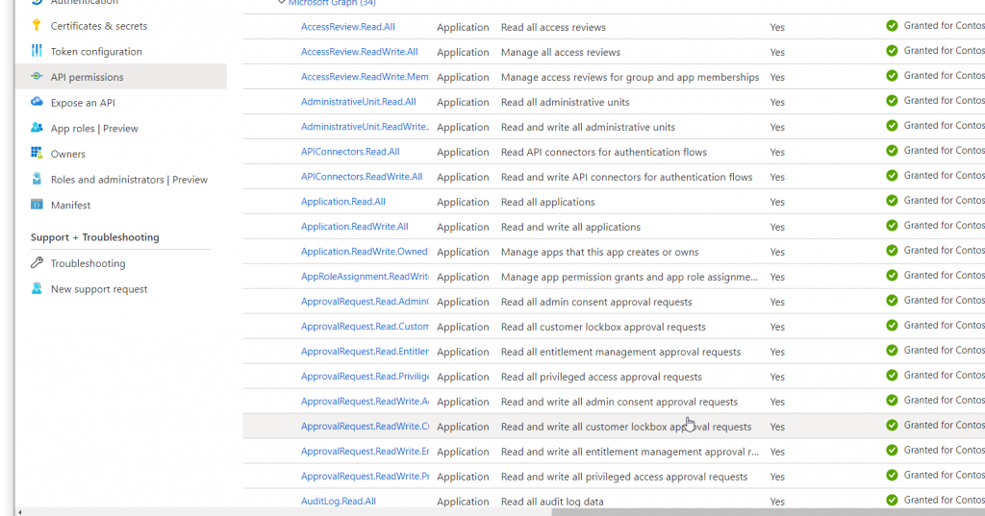Open APIConnectors.Read.All permission link
Image resolution: width=985 pixels, height=516 pixels.
(x=350, y=151)
